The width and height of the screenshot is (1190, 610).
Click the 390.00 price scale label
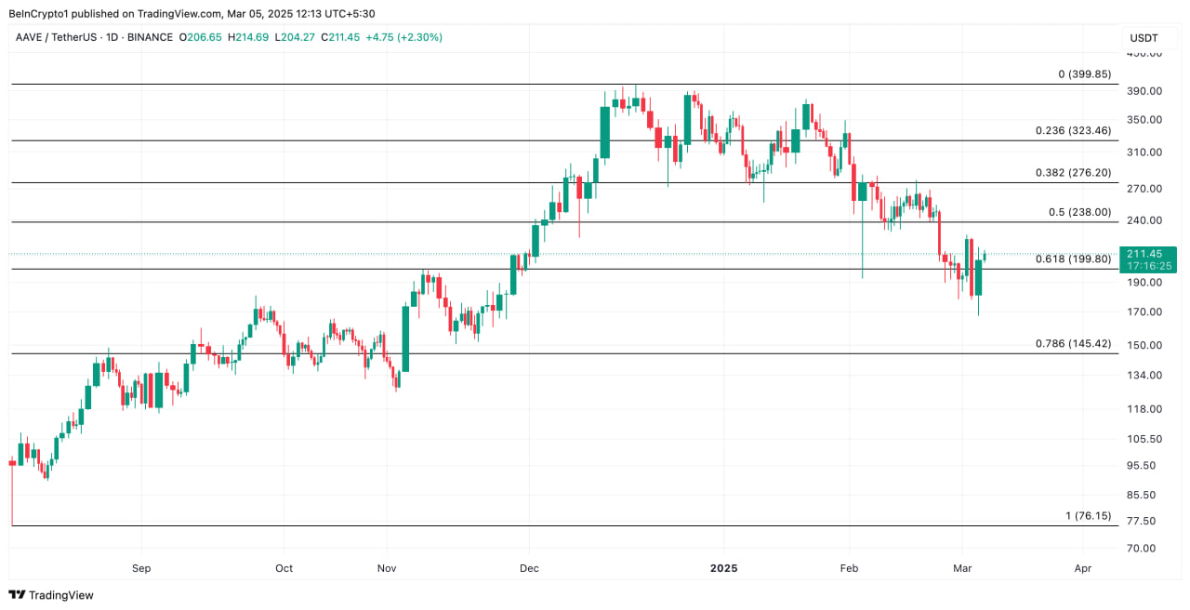[1144, 91]
